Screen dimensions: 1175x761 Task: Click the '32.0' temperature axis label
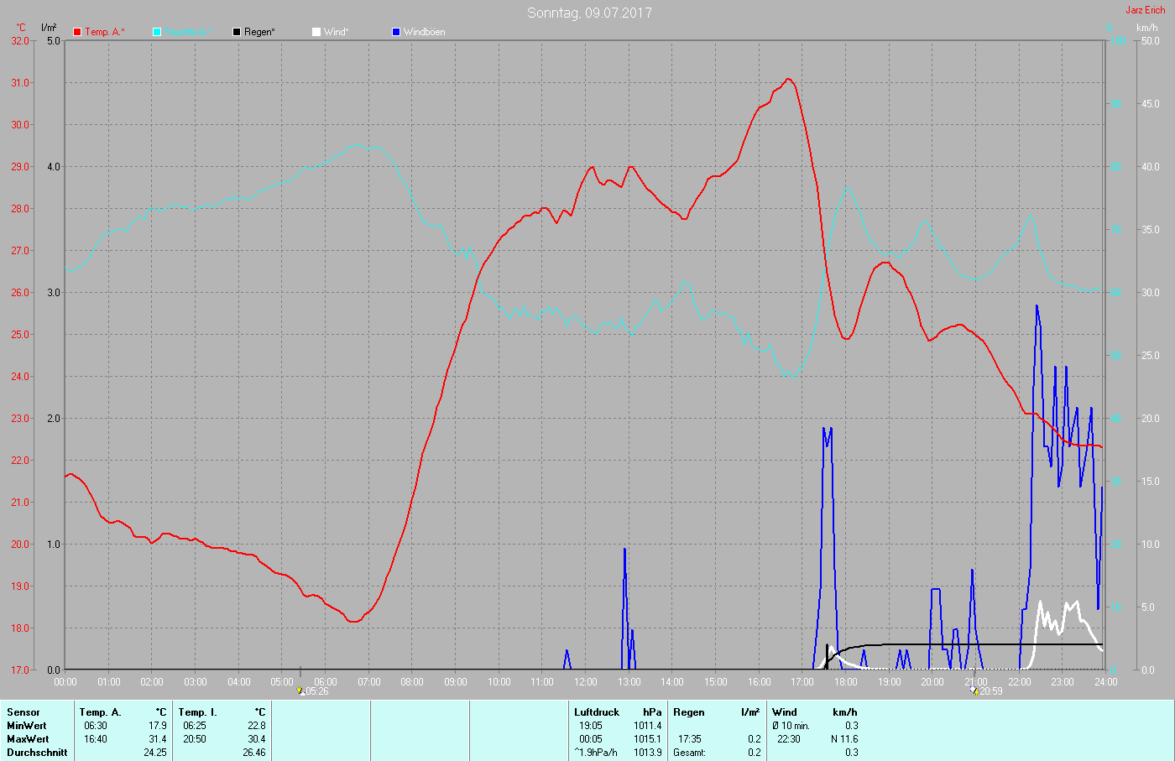pos(20,40)
